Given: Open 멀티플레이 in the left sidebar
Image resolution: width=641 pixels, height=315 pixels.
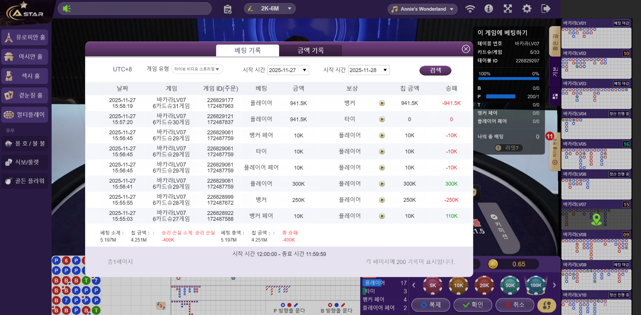Looking at the screenshot, I should (x=25, y=115).
